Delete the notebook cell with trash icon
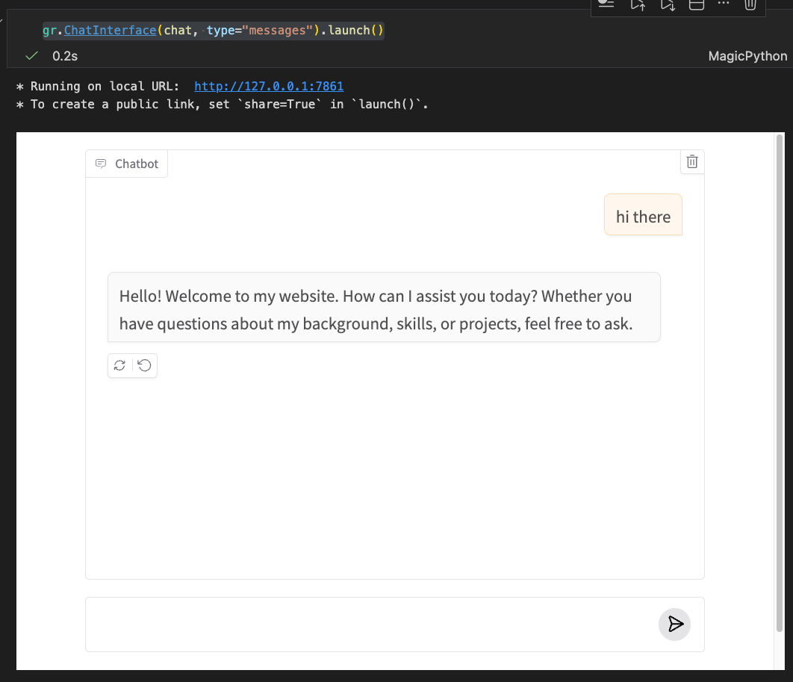Viewport: 793px width, 682px height. pyautogui.click(x=750, y=5)
